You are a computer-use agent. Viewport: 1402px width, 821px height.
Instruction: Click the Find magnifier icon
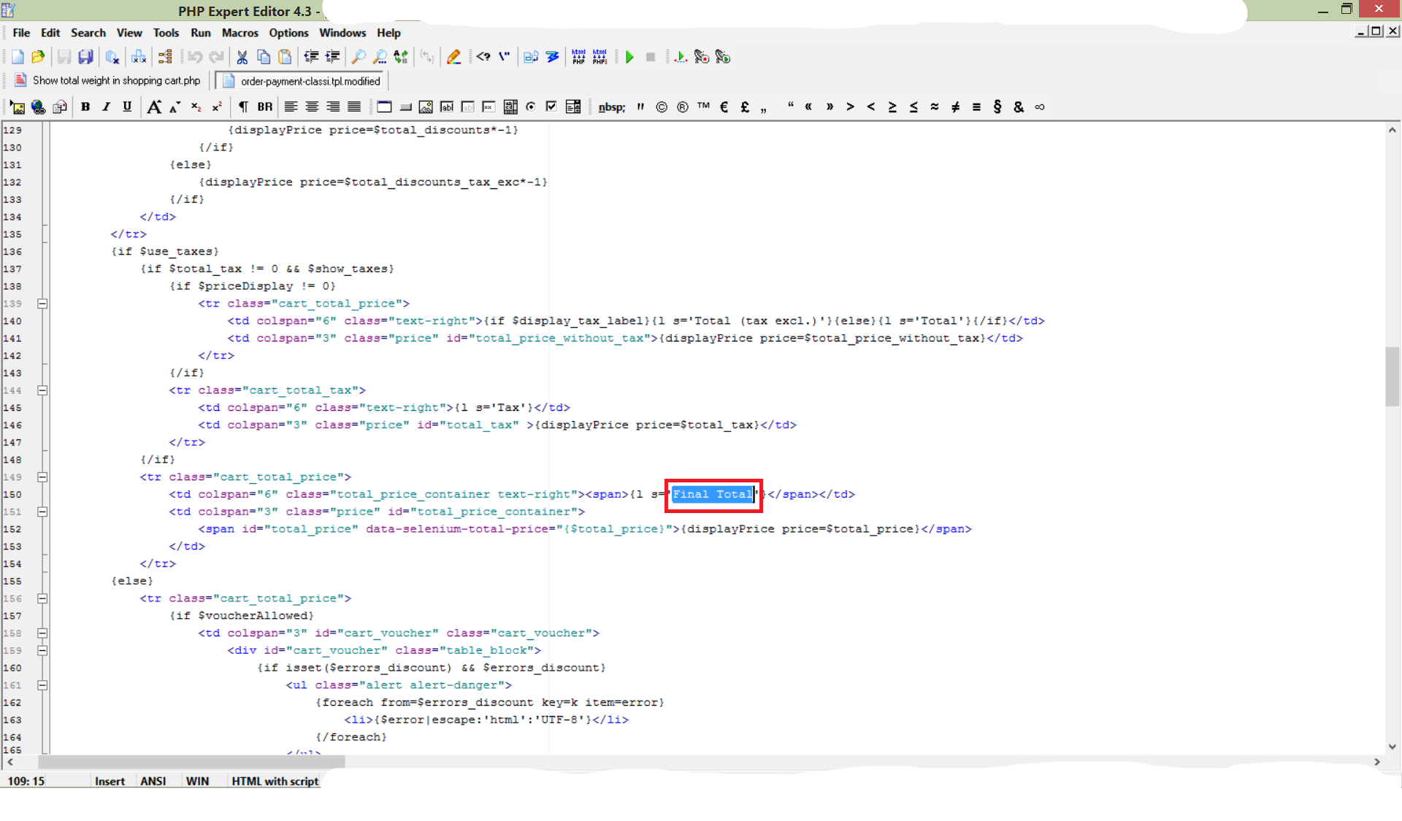coord(359,57)
